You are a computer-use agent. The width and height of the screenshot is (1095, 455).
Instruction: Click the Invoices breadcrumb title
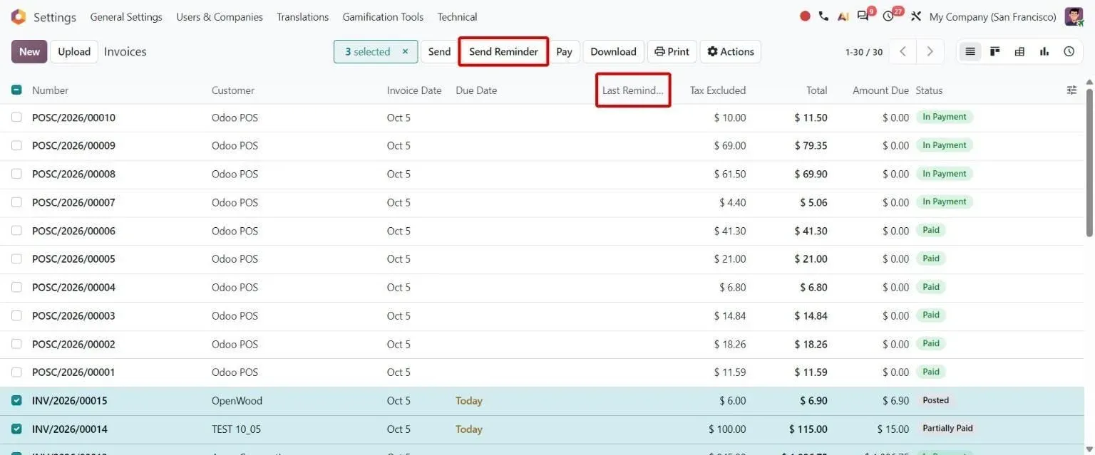point(125,51)
